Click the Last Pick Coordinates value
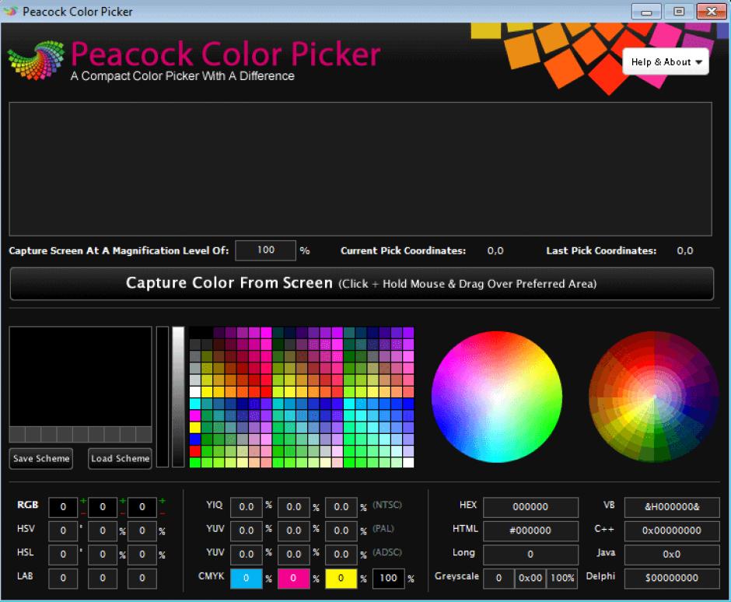 (x=685, y=251)
